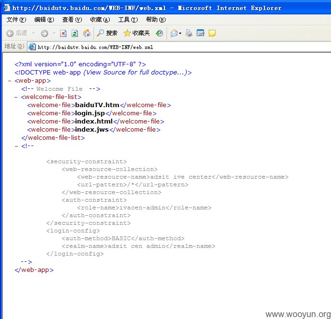Open the 编辑(E) menu
The image size is (331, 319).
(44, 20)
